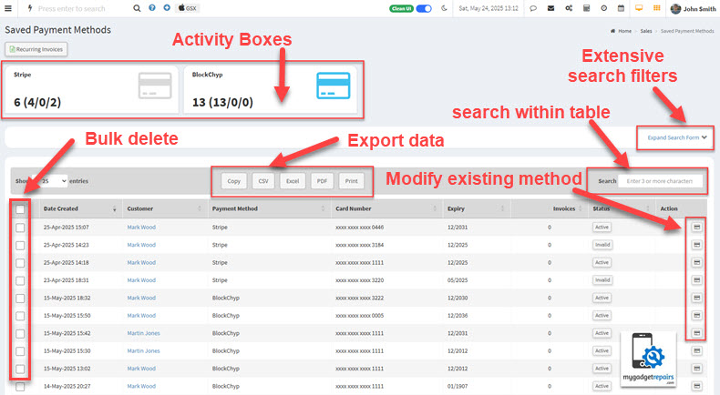
Task: Click the Active status on 15-May-2025 18:32 row
Action: (602, 298)
